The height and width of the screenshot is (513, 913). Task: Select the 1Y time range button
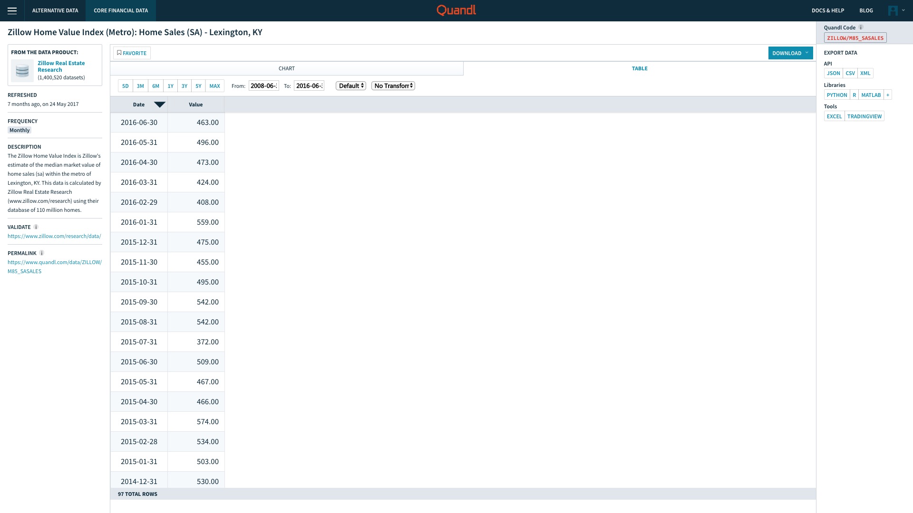(x=170, y=86)
